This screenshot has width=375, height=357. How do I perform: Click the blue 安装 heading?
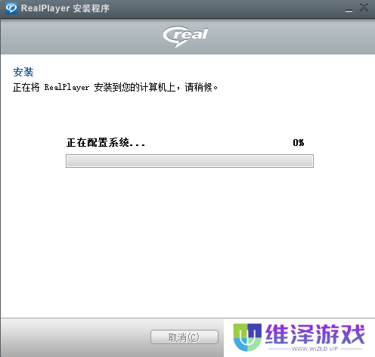click(x=23, y=72)
